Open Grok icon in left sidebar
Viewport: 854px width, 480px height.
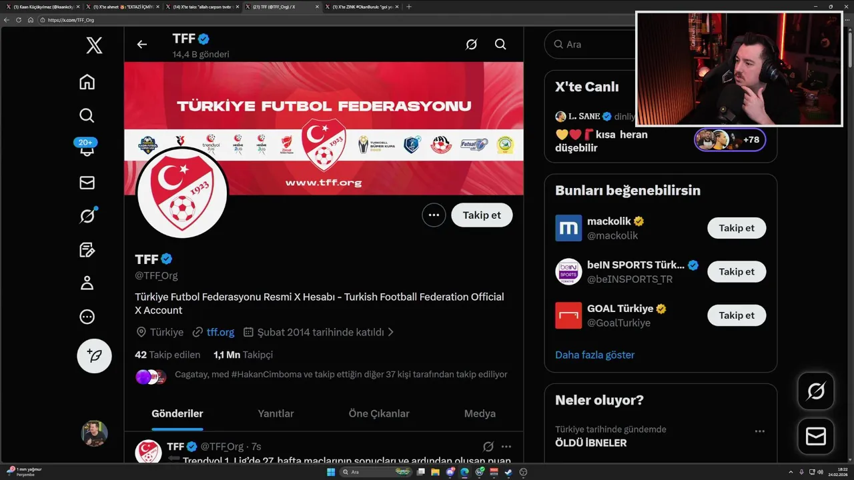click(x=87, y=216)
